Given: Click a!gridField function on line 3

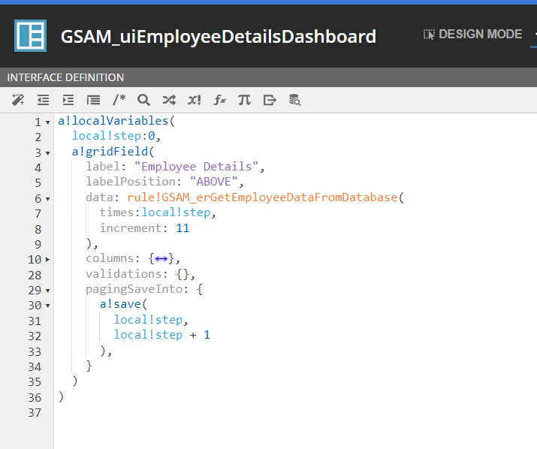Looking at the screenshot, I should [x=110, y=151].
